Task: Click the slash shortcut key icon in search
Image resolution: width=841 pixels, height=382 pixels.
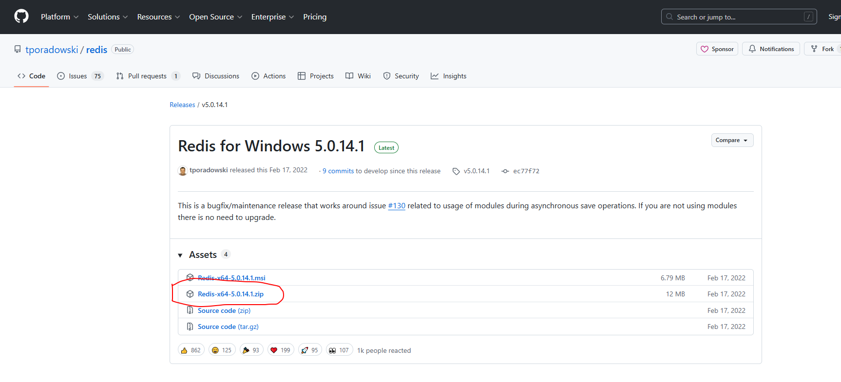Action: (x=808, y=17)
